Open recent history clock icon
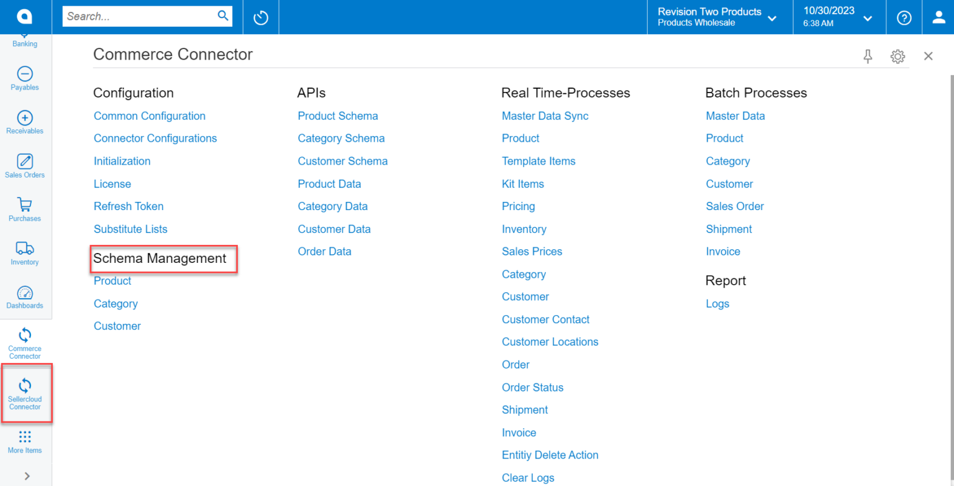Image resolution: width=954 pixels, height=486 pixels. 261,17
